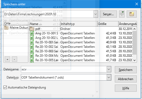The width and height of the screenshot is (142, 99).
Task: Close the Speichern unter dialog
Action: [x=137, y=4]
